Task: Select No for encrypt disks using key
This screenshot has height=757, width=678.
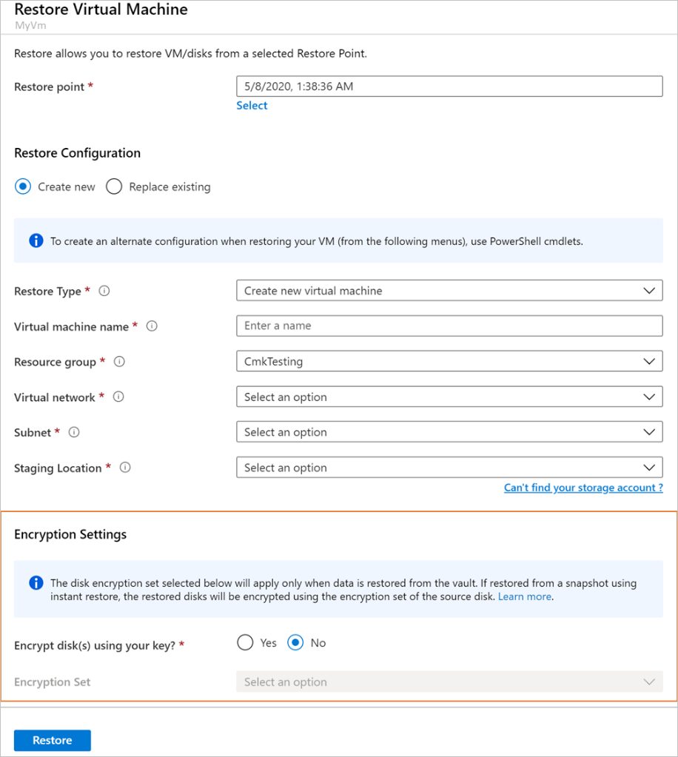Action: click(x=295, y=642)
